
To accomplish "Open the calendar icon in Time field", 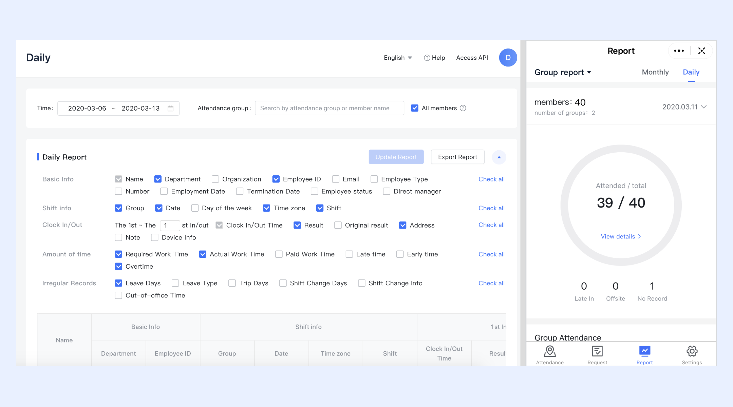I will (x=170, y=109).
